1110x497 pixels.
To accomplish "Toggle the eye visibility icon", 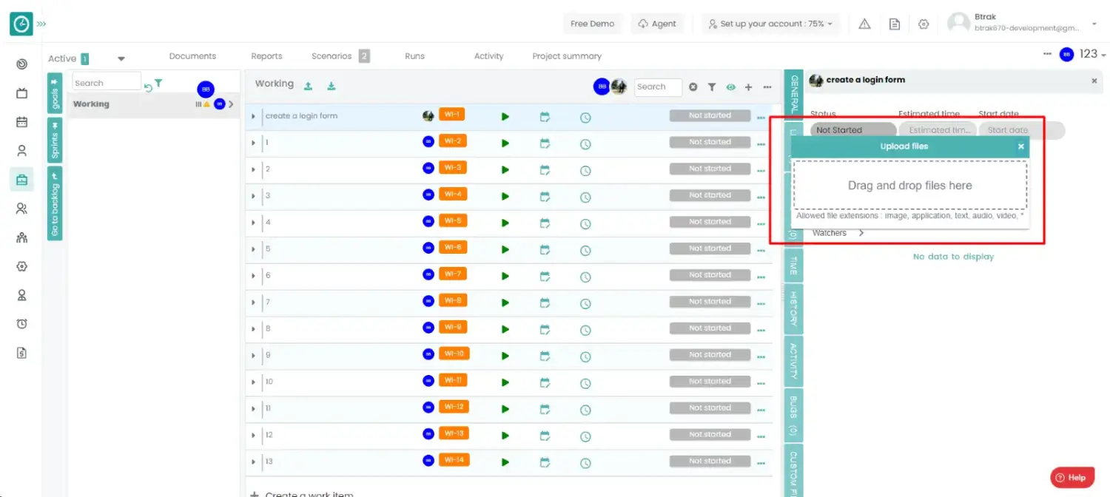I will point(730,87).
